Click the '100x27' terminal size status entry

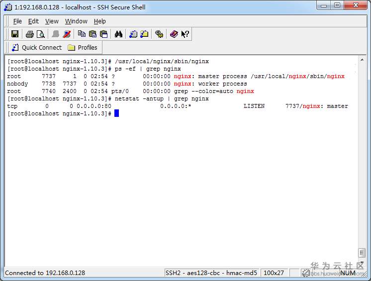point(274,273)
